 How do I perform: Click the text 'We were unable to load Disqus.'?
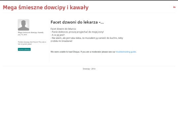pos(65,52)
